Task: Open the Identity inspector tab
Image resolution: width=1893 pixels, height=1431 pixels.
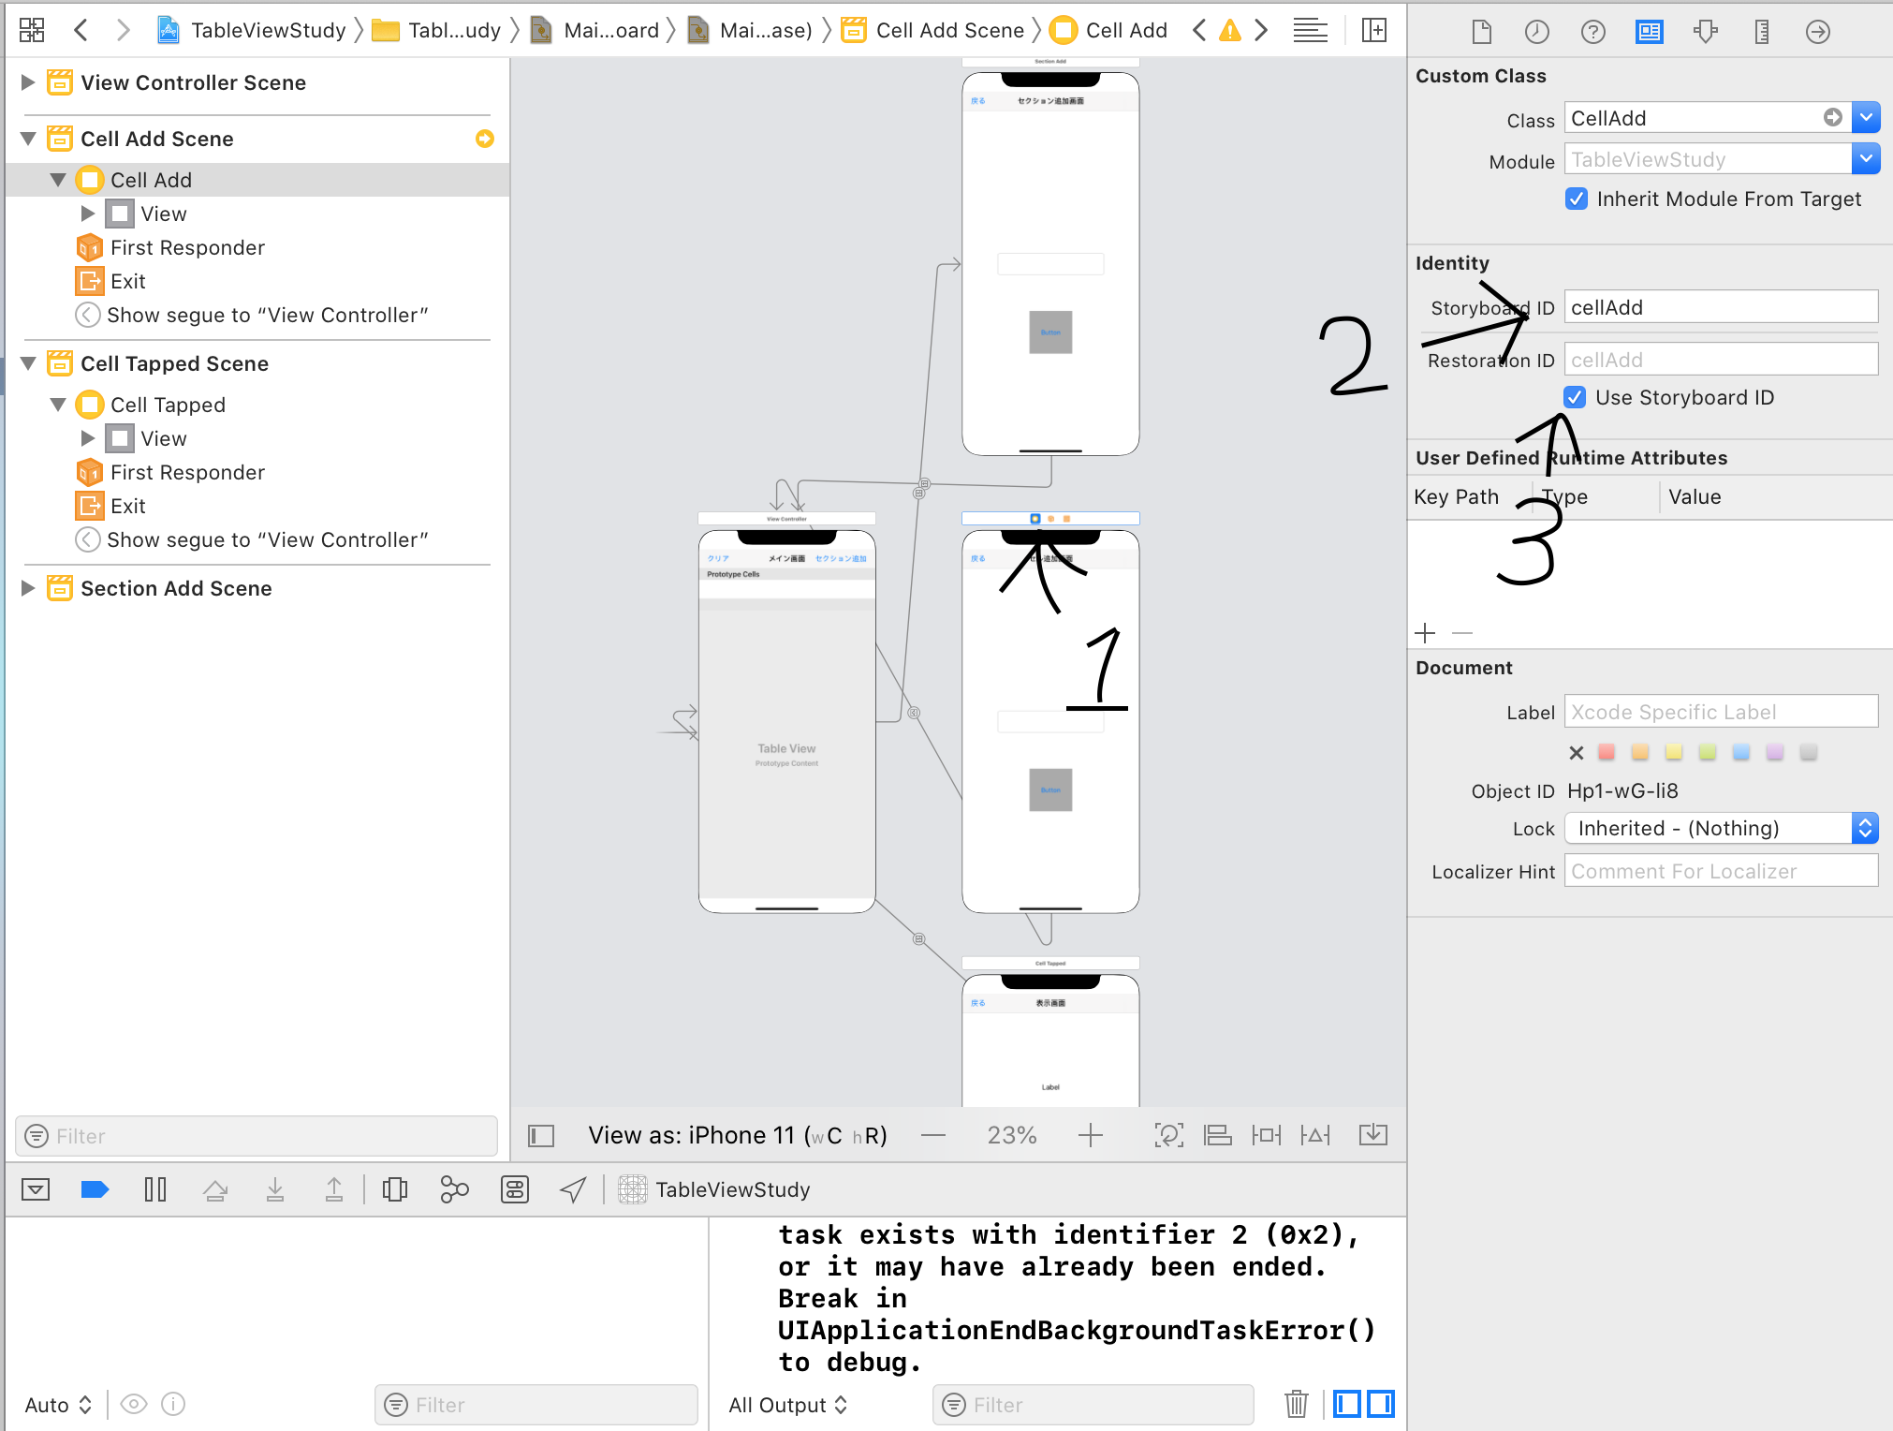Action: pyautogui.click(x=1649, y=32)
